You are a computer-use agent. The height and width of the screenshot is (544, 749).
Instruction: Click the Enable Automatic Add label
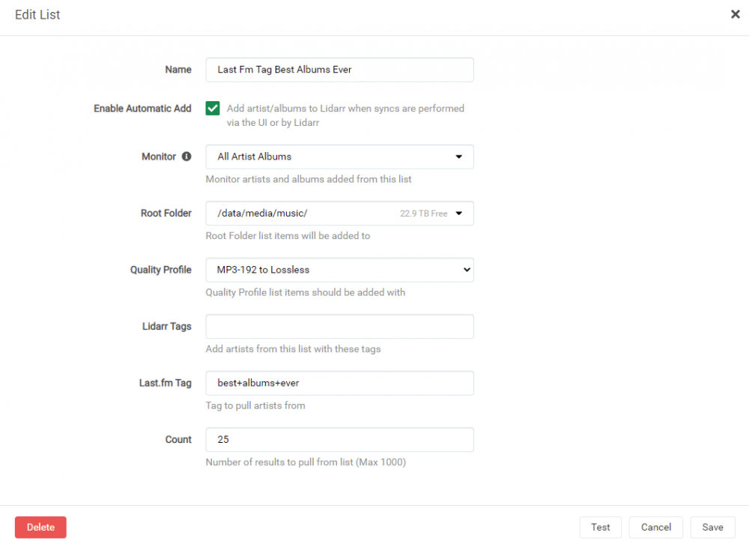point(142,109)
